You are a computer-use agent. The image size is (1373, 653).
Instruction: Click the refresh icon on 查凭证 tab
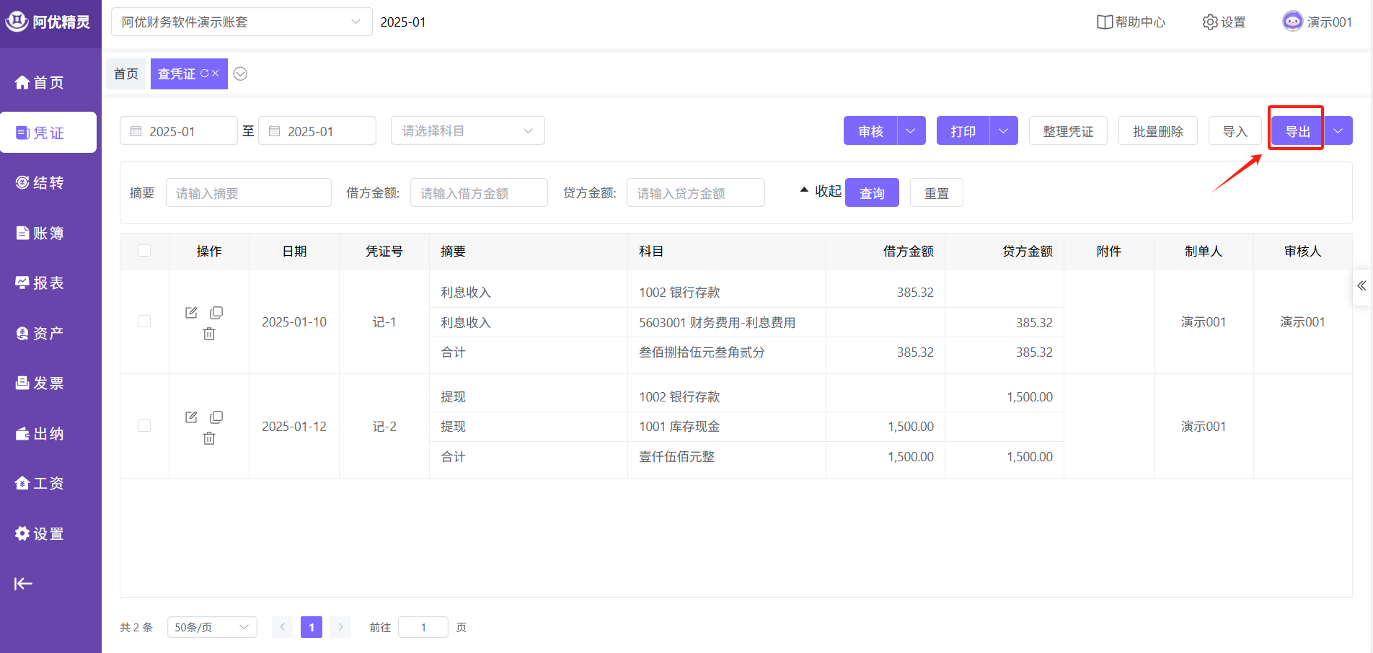point(205,74)
